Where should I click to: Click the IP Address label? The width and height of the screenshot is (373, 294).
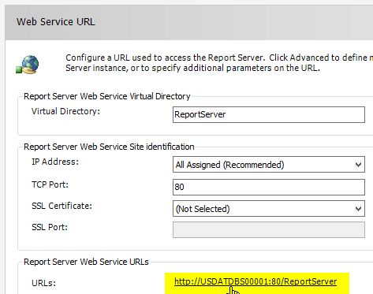click(x=55, y=162)
